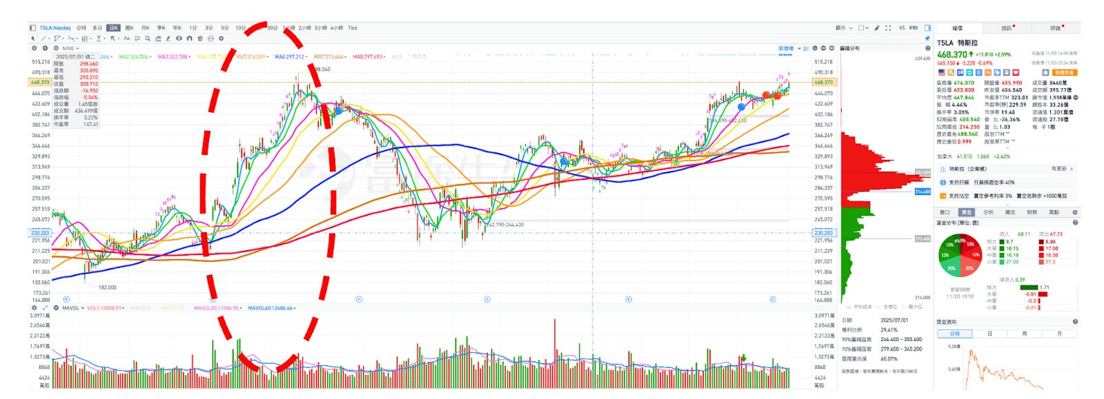Enable the magnet snap tool
This screenshot has width=1104, height=399.
pos(189,39)
